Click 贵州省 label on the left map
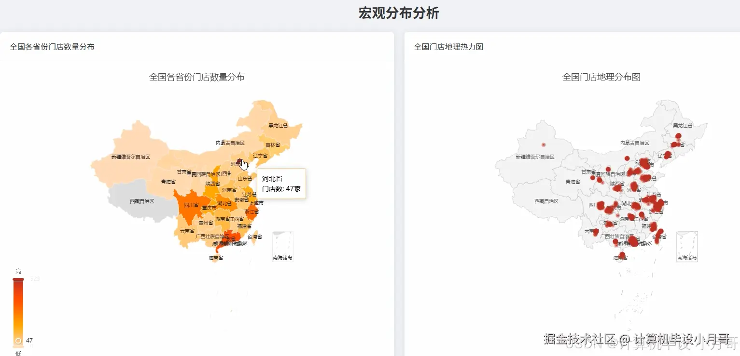740x356 pixels. pyautogui.click(x=206, y=223)
